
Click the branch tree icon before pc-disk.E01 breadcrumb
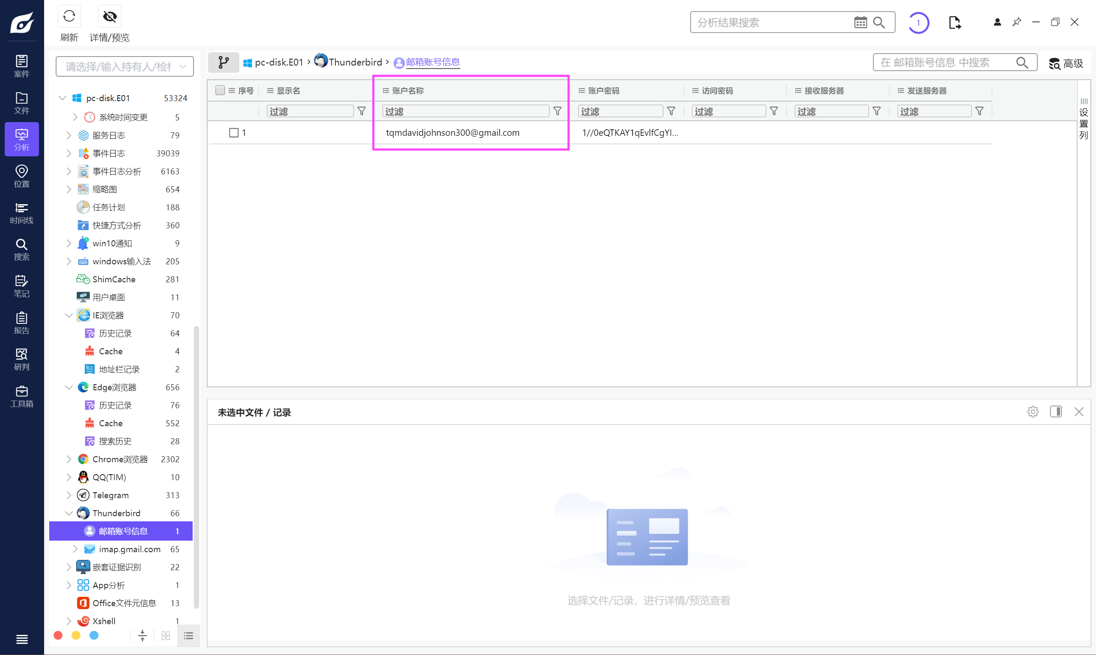(223, 62)
